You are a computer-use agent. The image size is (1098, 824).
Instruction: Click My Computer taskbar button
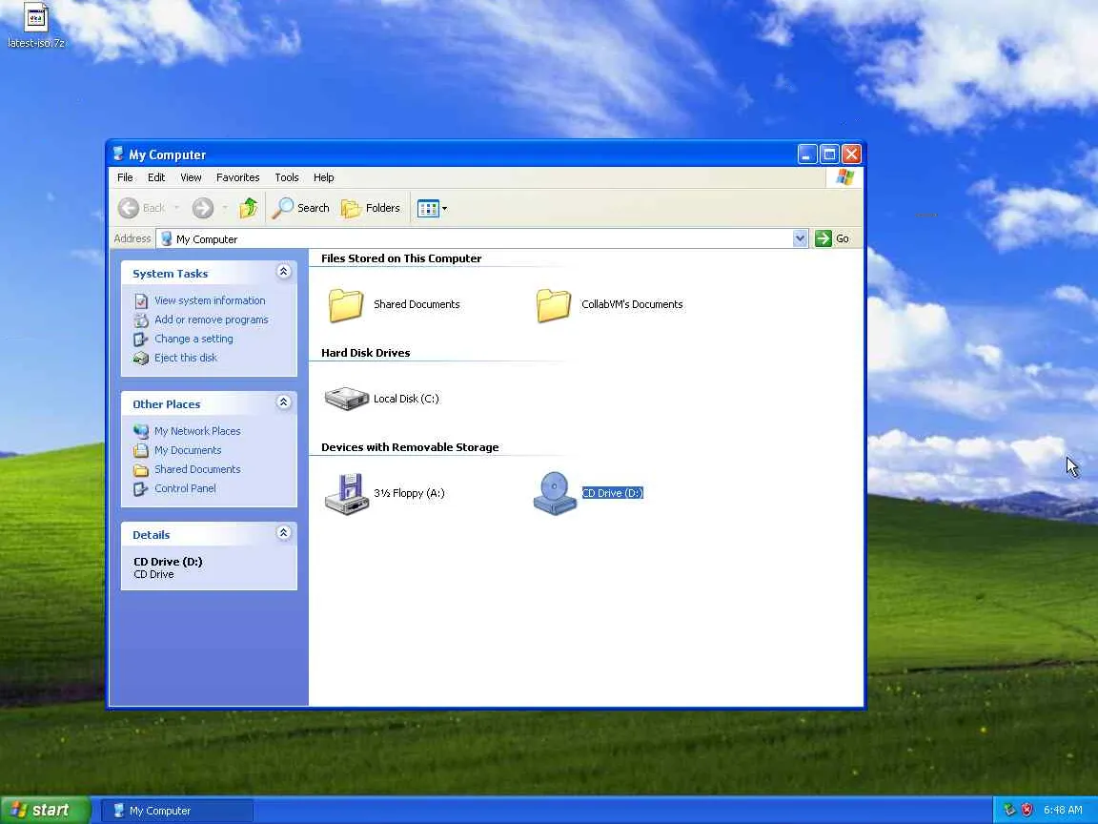click(x=177, y=811)
